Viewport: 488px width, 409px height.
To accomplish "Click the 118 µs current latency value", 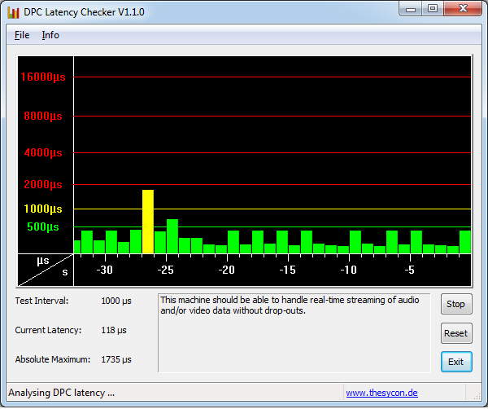I will click(114, 331).
